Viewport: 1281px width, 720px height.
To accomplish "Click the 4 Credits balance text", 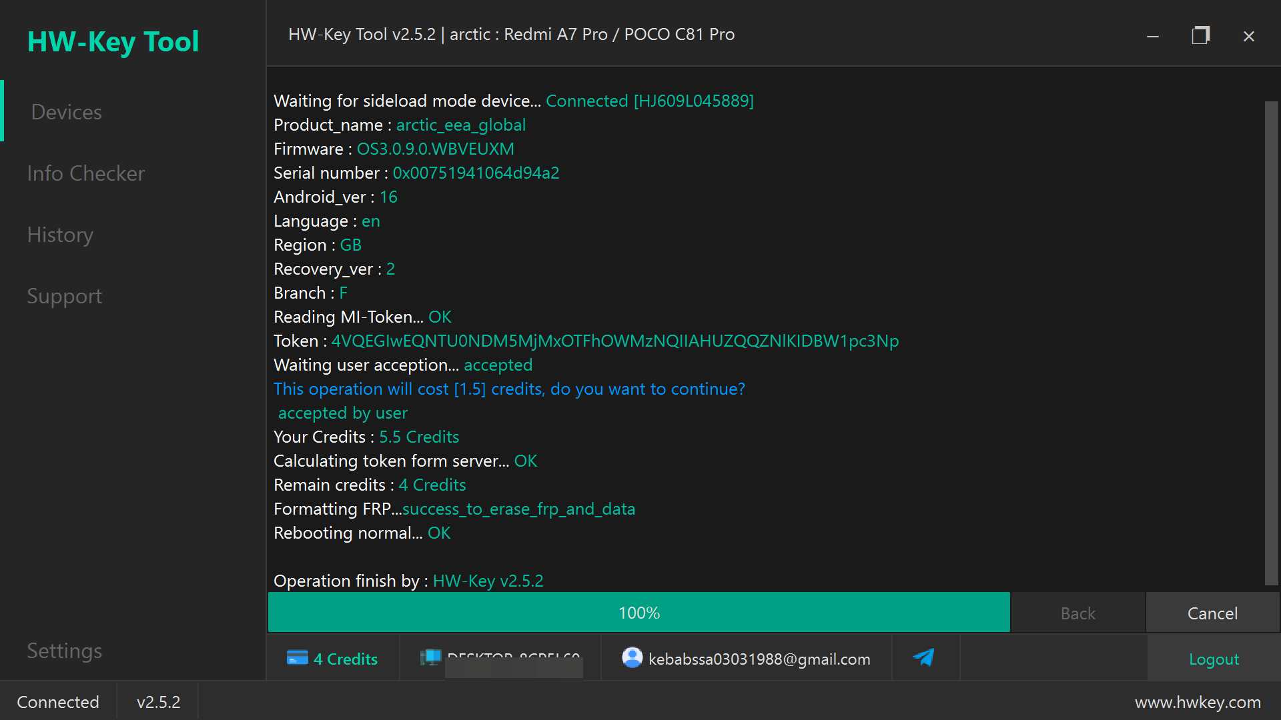I will [x=346, y=659].
